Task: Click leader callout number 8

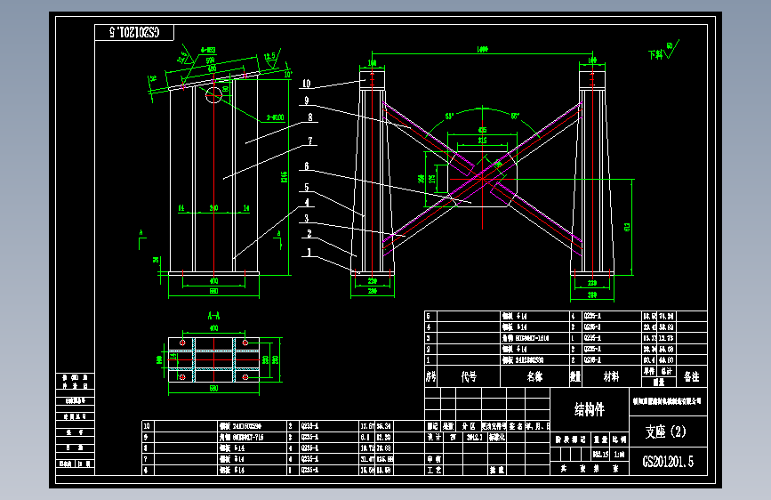Action: coord(310,117)
